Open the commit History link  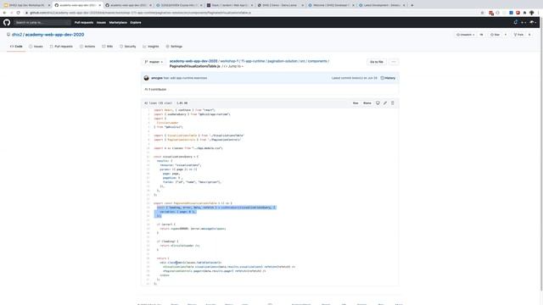click(388, 78)
